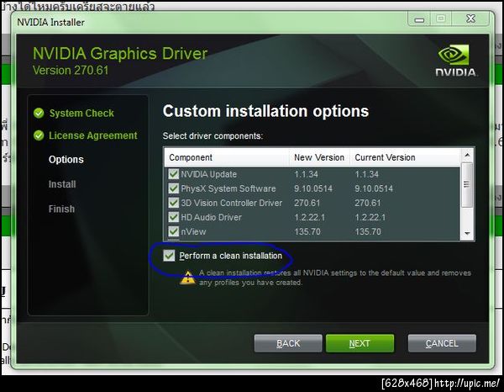
Task: Toggle Perform a clean installation checkbox
Action: (169, 256)
